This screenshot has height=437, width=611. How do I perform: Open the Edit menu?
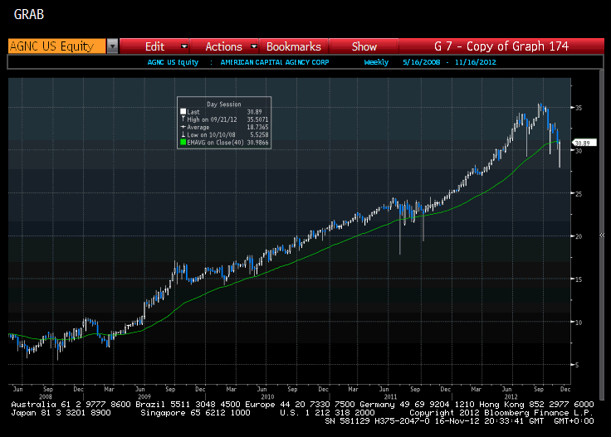[x=154, y=46]
